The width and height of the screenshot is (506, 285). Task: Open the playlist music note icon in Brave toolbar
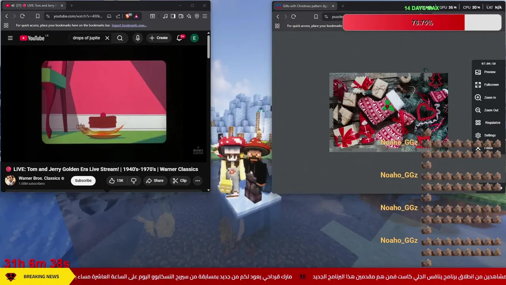coord(165,16)
